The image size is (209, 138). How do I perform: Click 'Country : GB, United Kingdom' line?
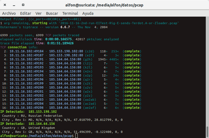(x=29, y=128)
